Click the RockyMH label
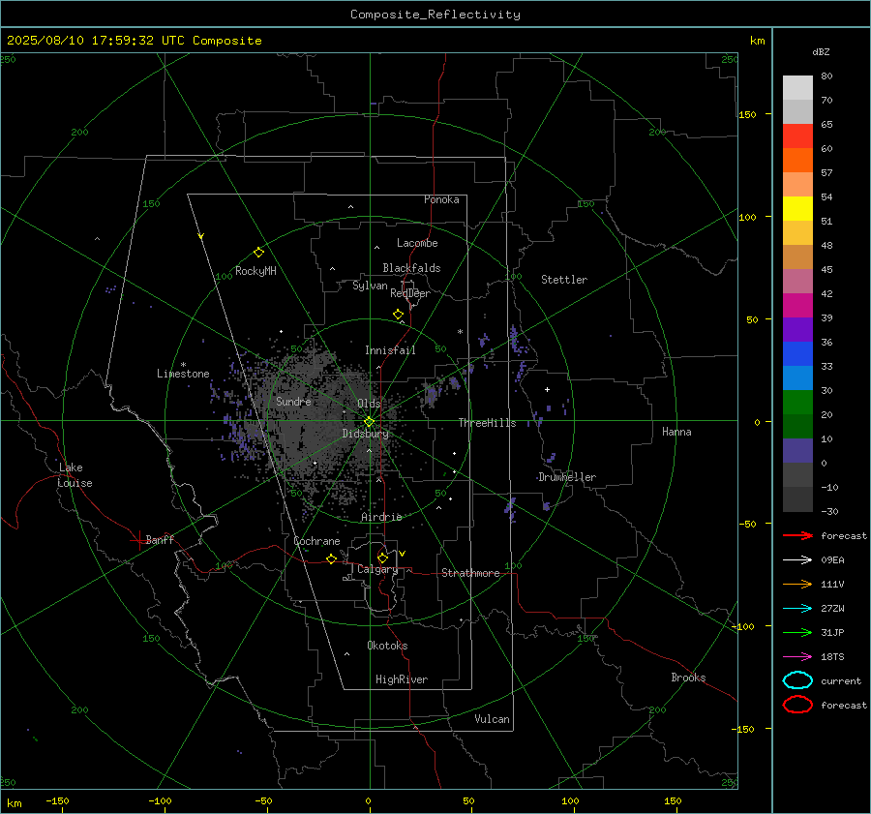 255,271
